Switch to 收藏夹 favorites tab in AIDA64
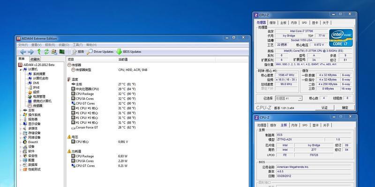Viewport: 375px width, 187px height. [35, 59]
